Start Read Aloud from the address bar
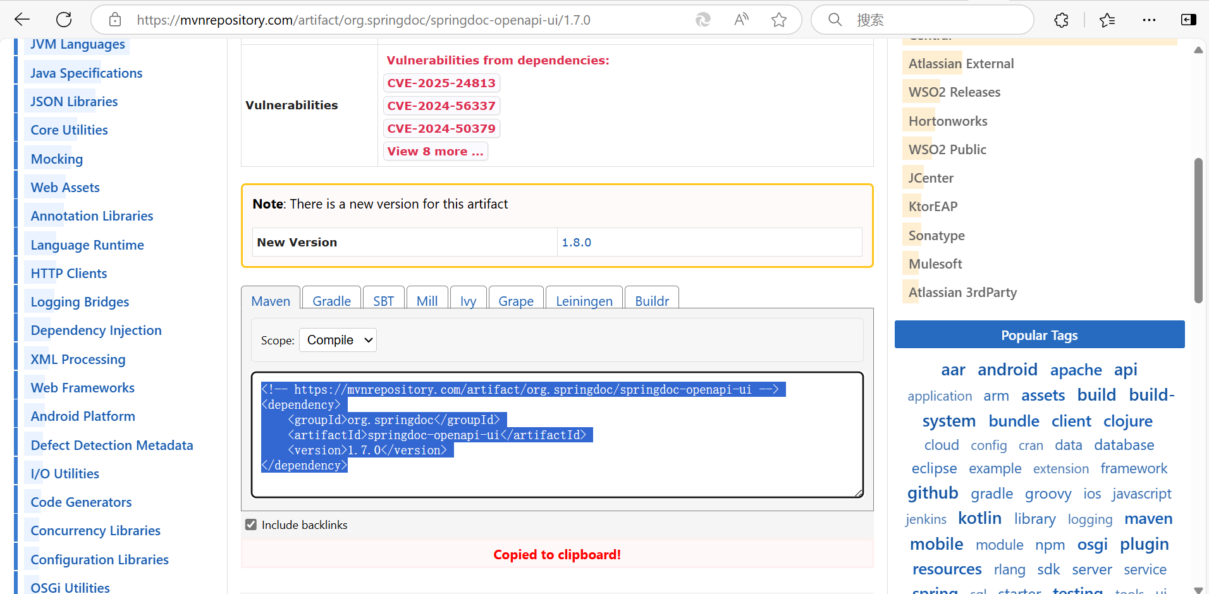Screen dimensions: 1209x594 tap(740, 20)
